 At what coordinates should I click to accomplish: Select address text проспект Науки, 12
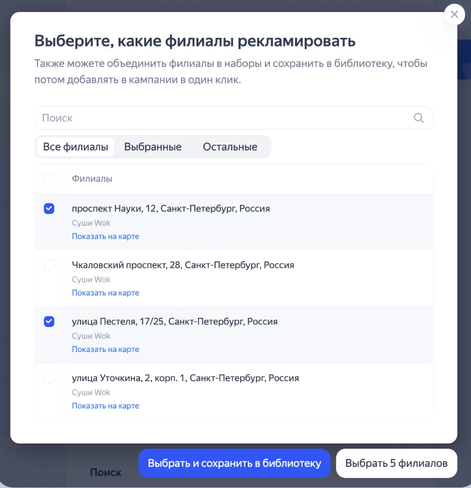(x=170, y=208)
